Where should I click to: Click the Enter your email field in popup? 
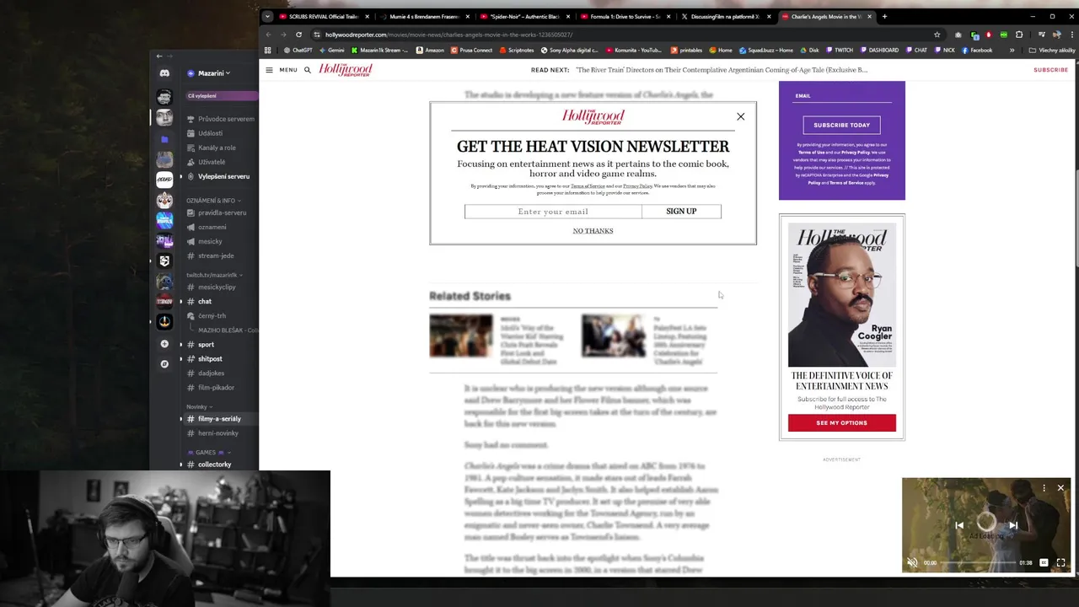(553, 212)
